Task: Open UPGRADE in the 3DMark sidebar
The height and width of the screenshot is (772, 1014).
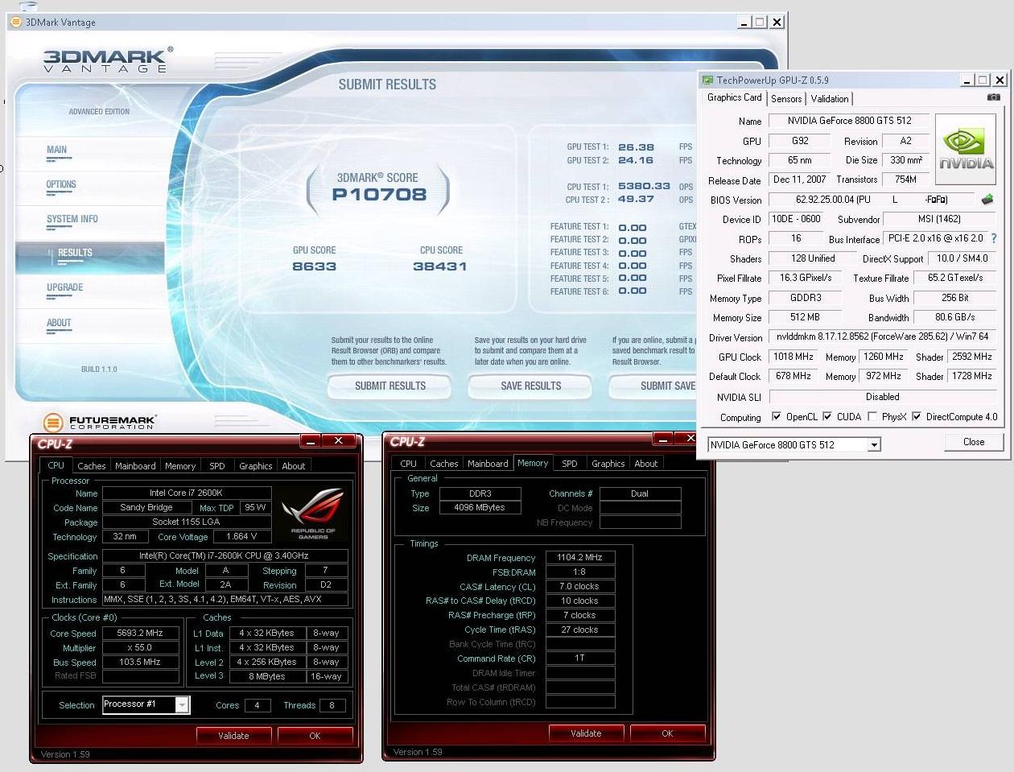Action: tap(65, 287)
